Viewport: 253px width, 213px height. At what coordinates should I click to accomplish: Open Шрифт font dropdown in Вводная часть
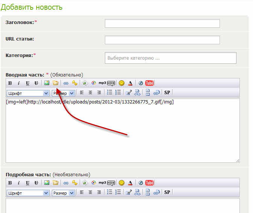[x=28, y=93]
